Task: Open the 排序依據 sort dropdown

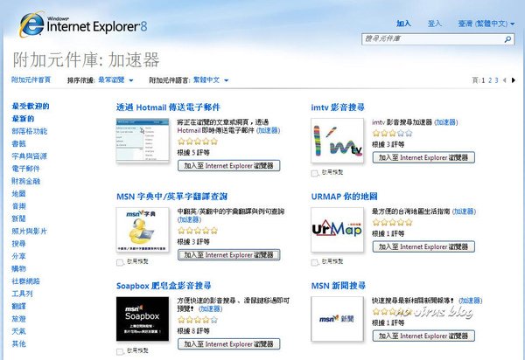Action: tap(115, 80)
